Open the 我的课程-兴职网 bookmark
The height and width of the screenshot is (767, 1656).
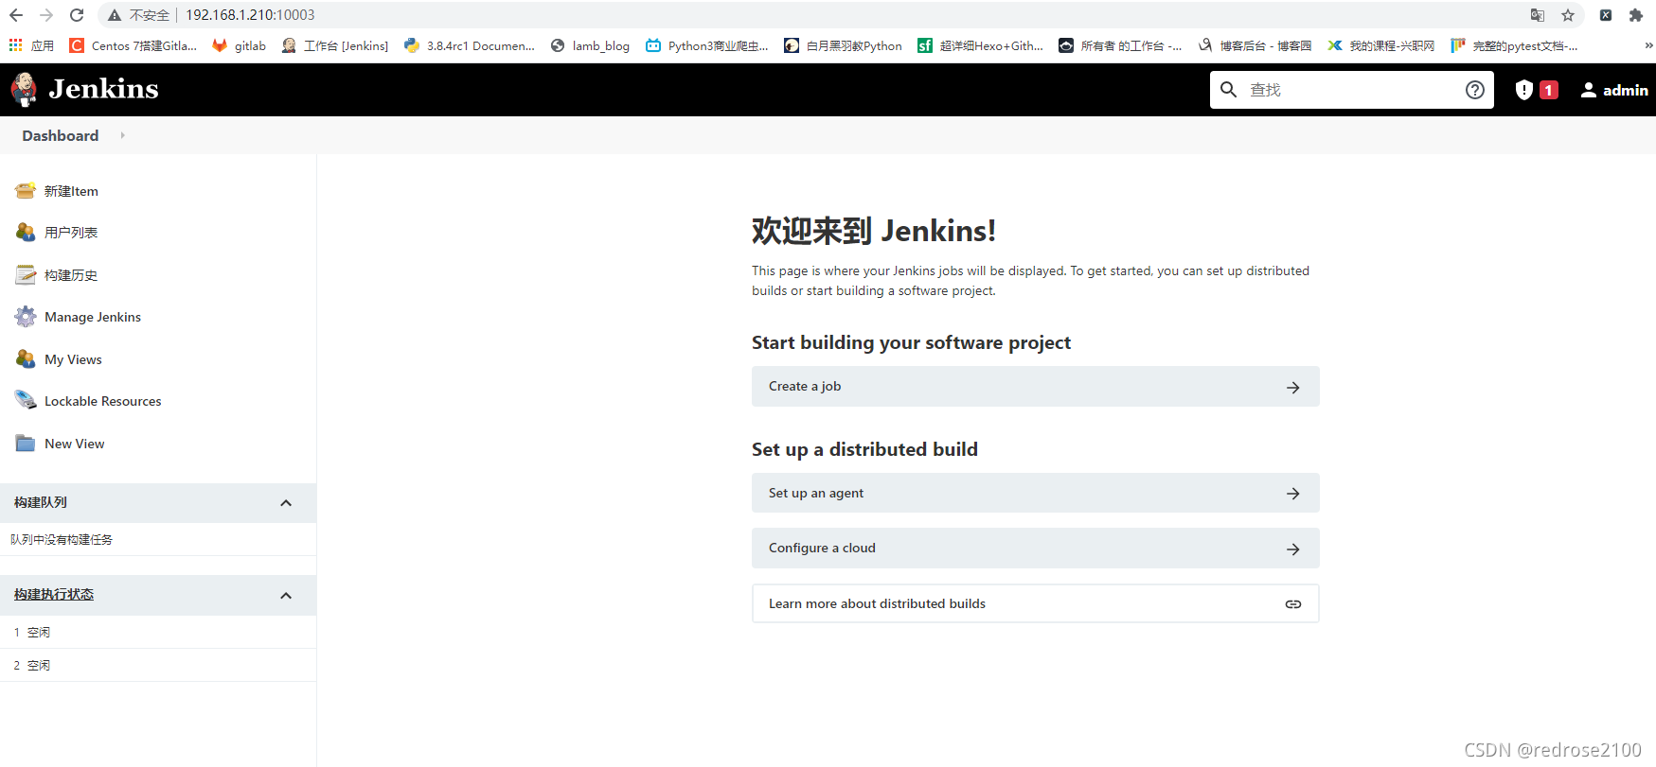1380,45
